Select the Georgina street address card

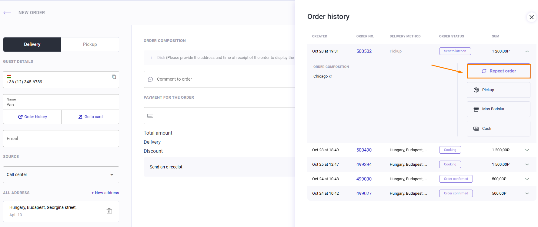(61, 211)
